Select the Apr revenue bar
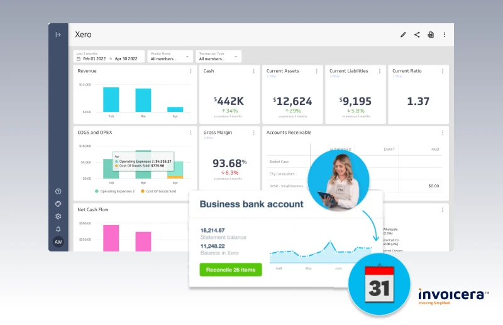Viewport: 503px width, 325px height. 175,109
